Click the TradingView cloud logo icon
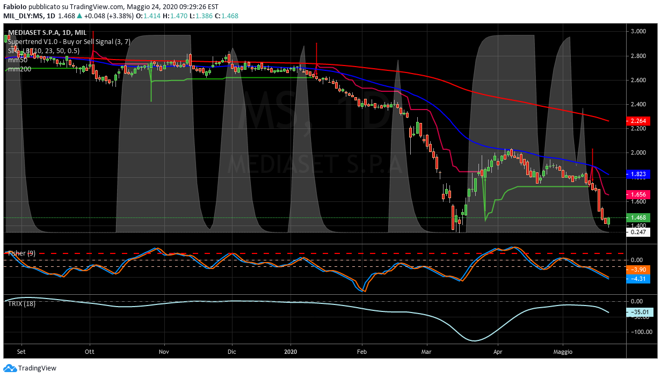The image size is (661, 378). tap(10, 368)
